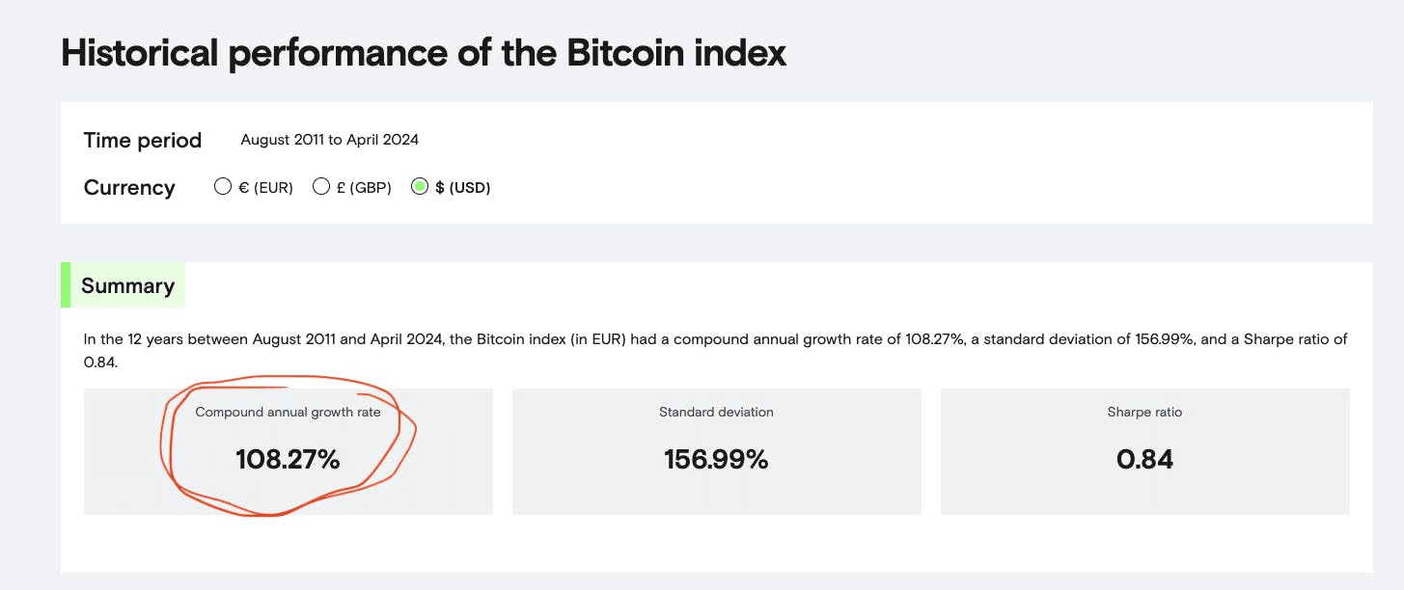
Task: Click the "Compound annual growth rate" label
Action: 288,413
